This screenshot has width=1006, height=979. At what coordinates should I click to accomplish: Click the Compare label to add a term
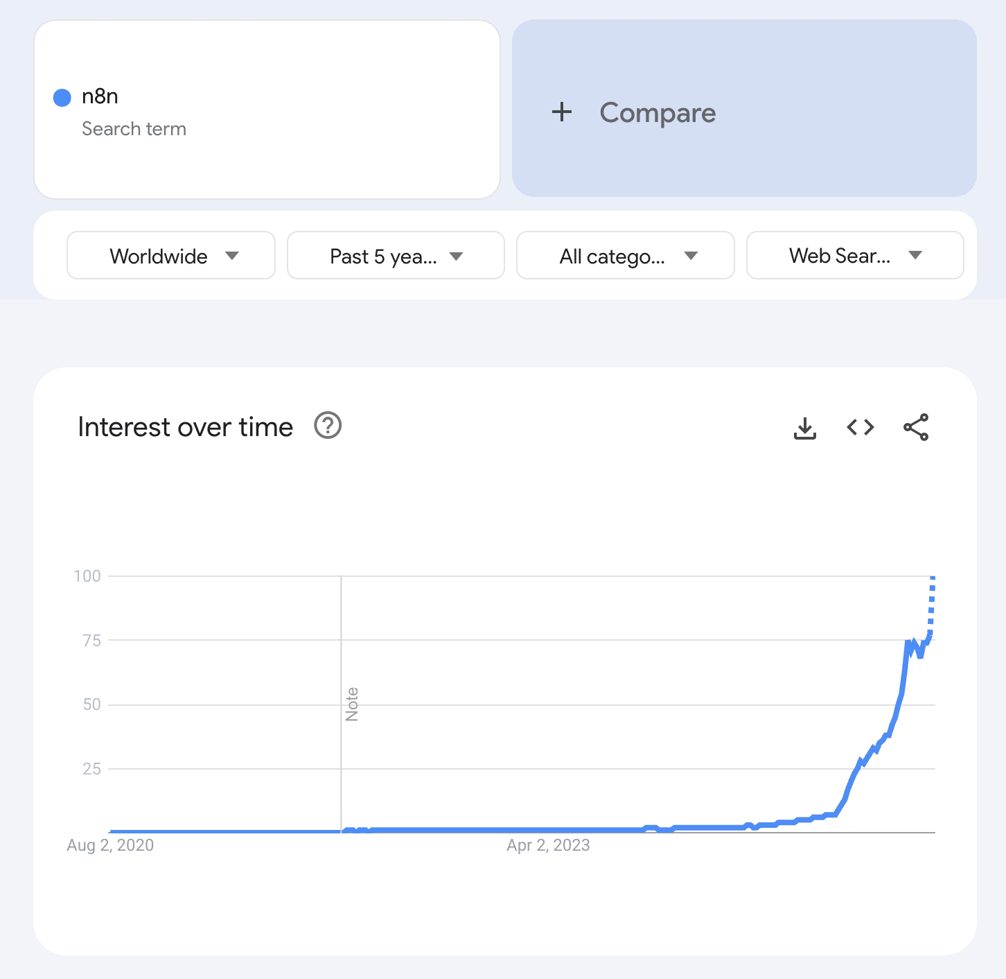tap(658, 112)
